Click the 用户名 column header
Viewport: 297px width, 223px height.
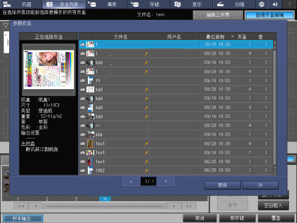(x=174, y=37)
